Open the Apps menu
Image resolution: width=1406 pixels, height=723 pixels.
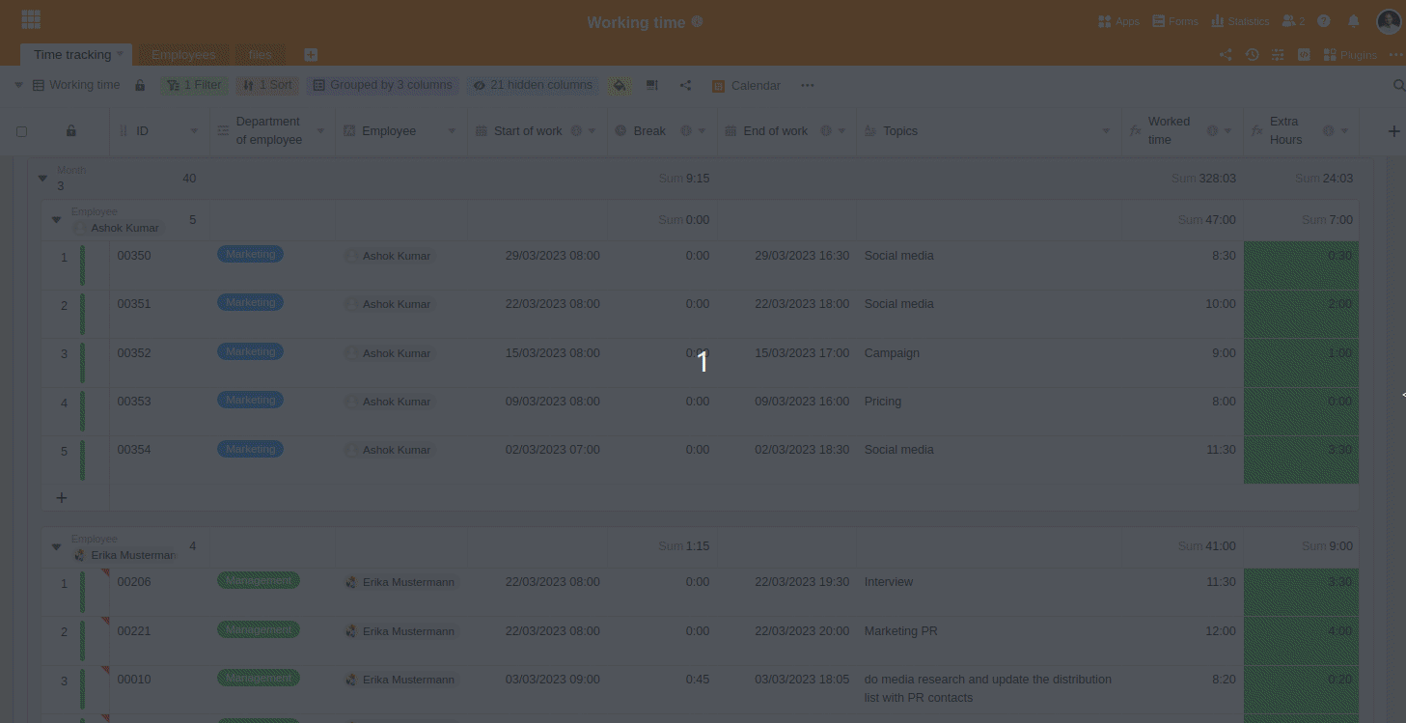(1118, 21)
